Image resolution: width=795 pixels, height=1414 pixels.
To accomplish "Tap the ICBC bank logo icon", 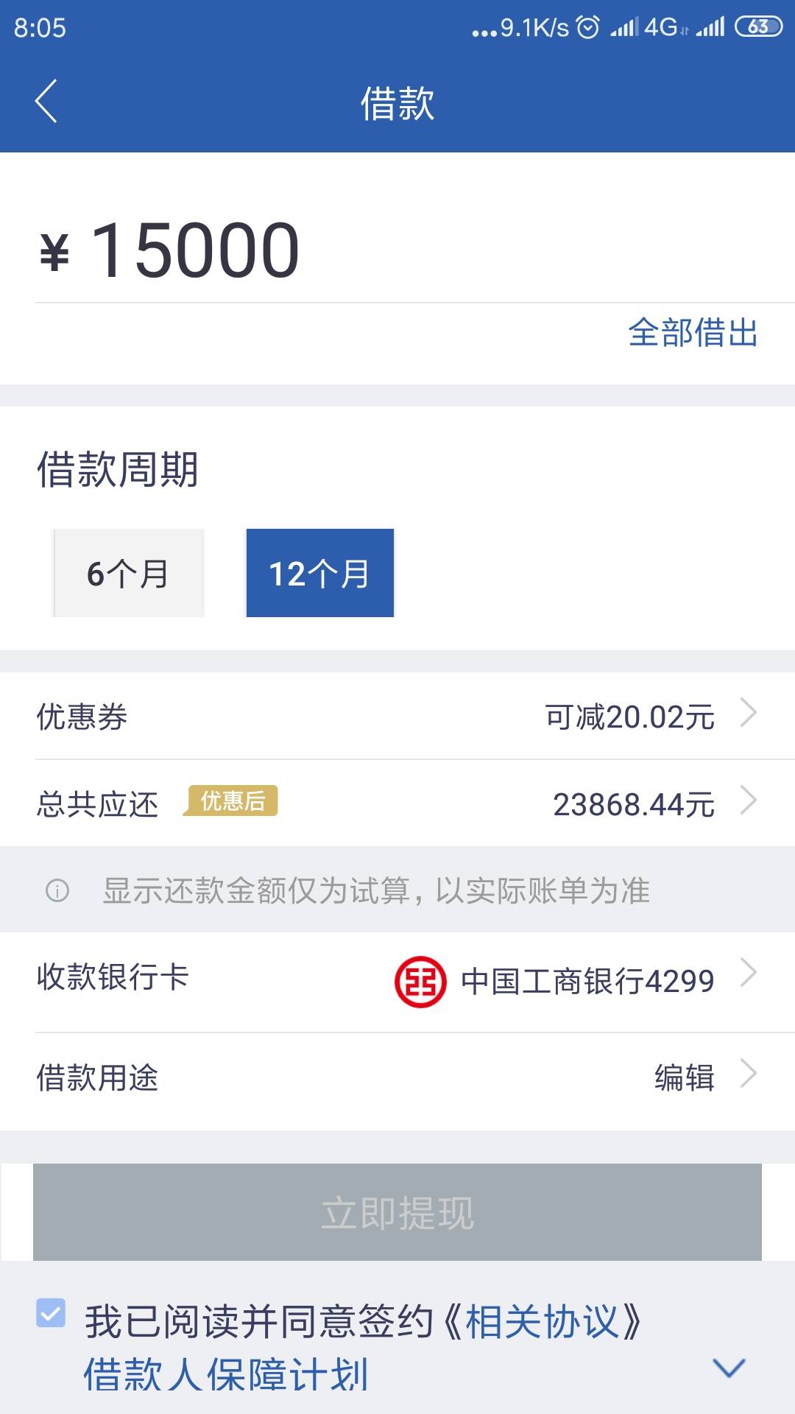I will (420, 982).
